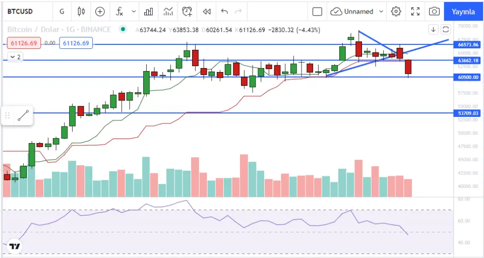Open the candlestick chart type selector
Image resolution: width=484 pixels, height=258 pixels.
tap(81, 11)
